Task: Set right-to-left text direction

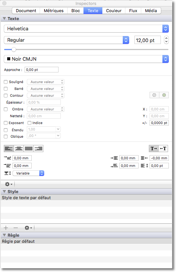Action: pyautogui.click(x=163, y=148)
